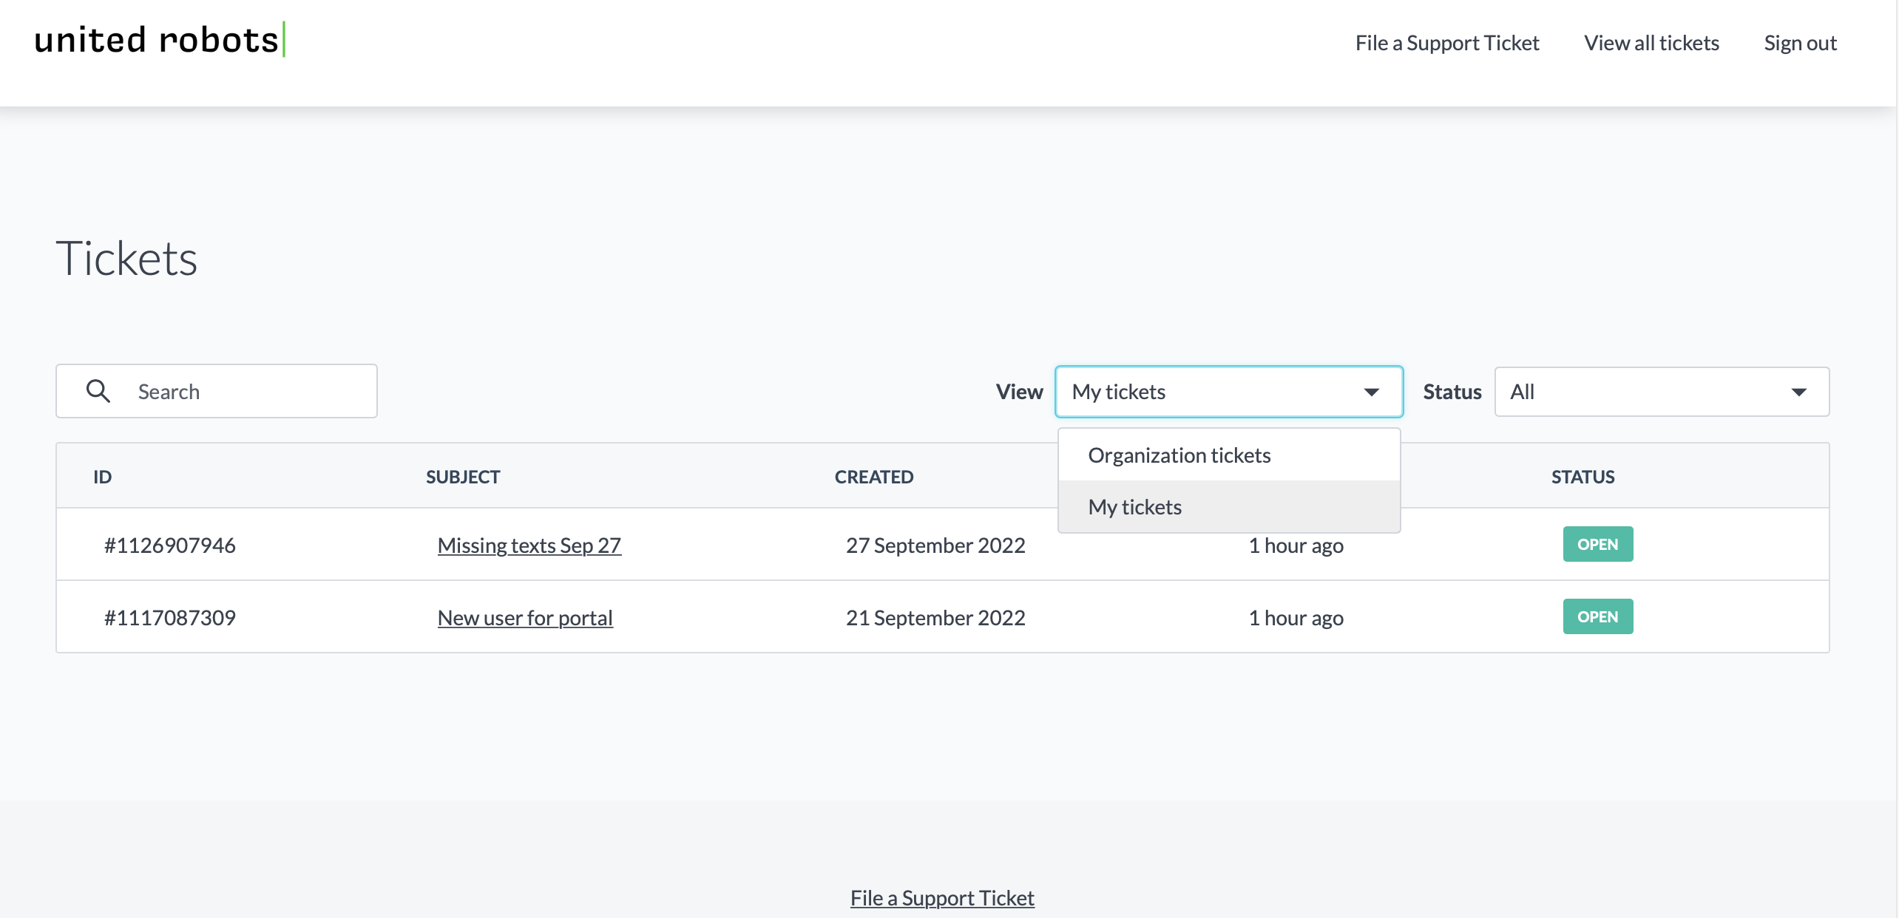Click the united robots logo
This screenshot has height=918, width=1899.
pos(159,40)
